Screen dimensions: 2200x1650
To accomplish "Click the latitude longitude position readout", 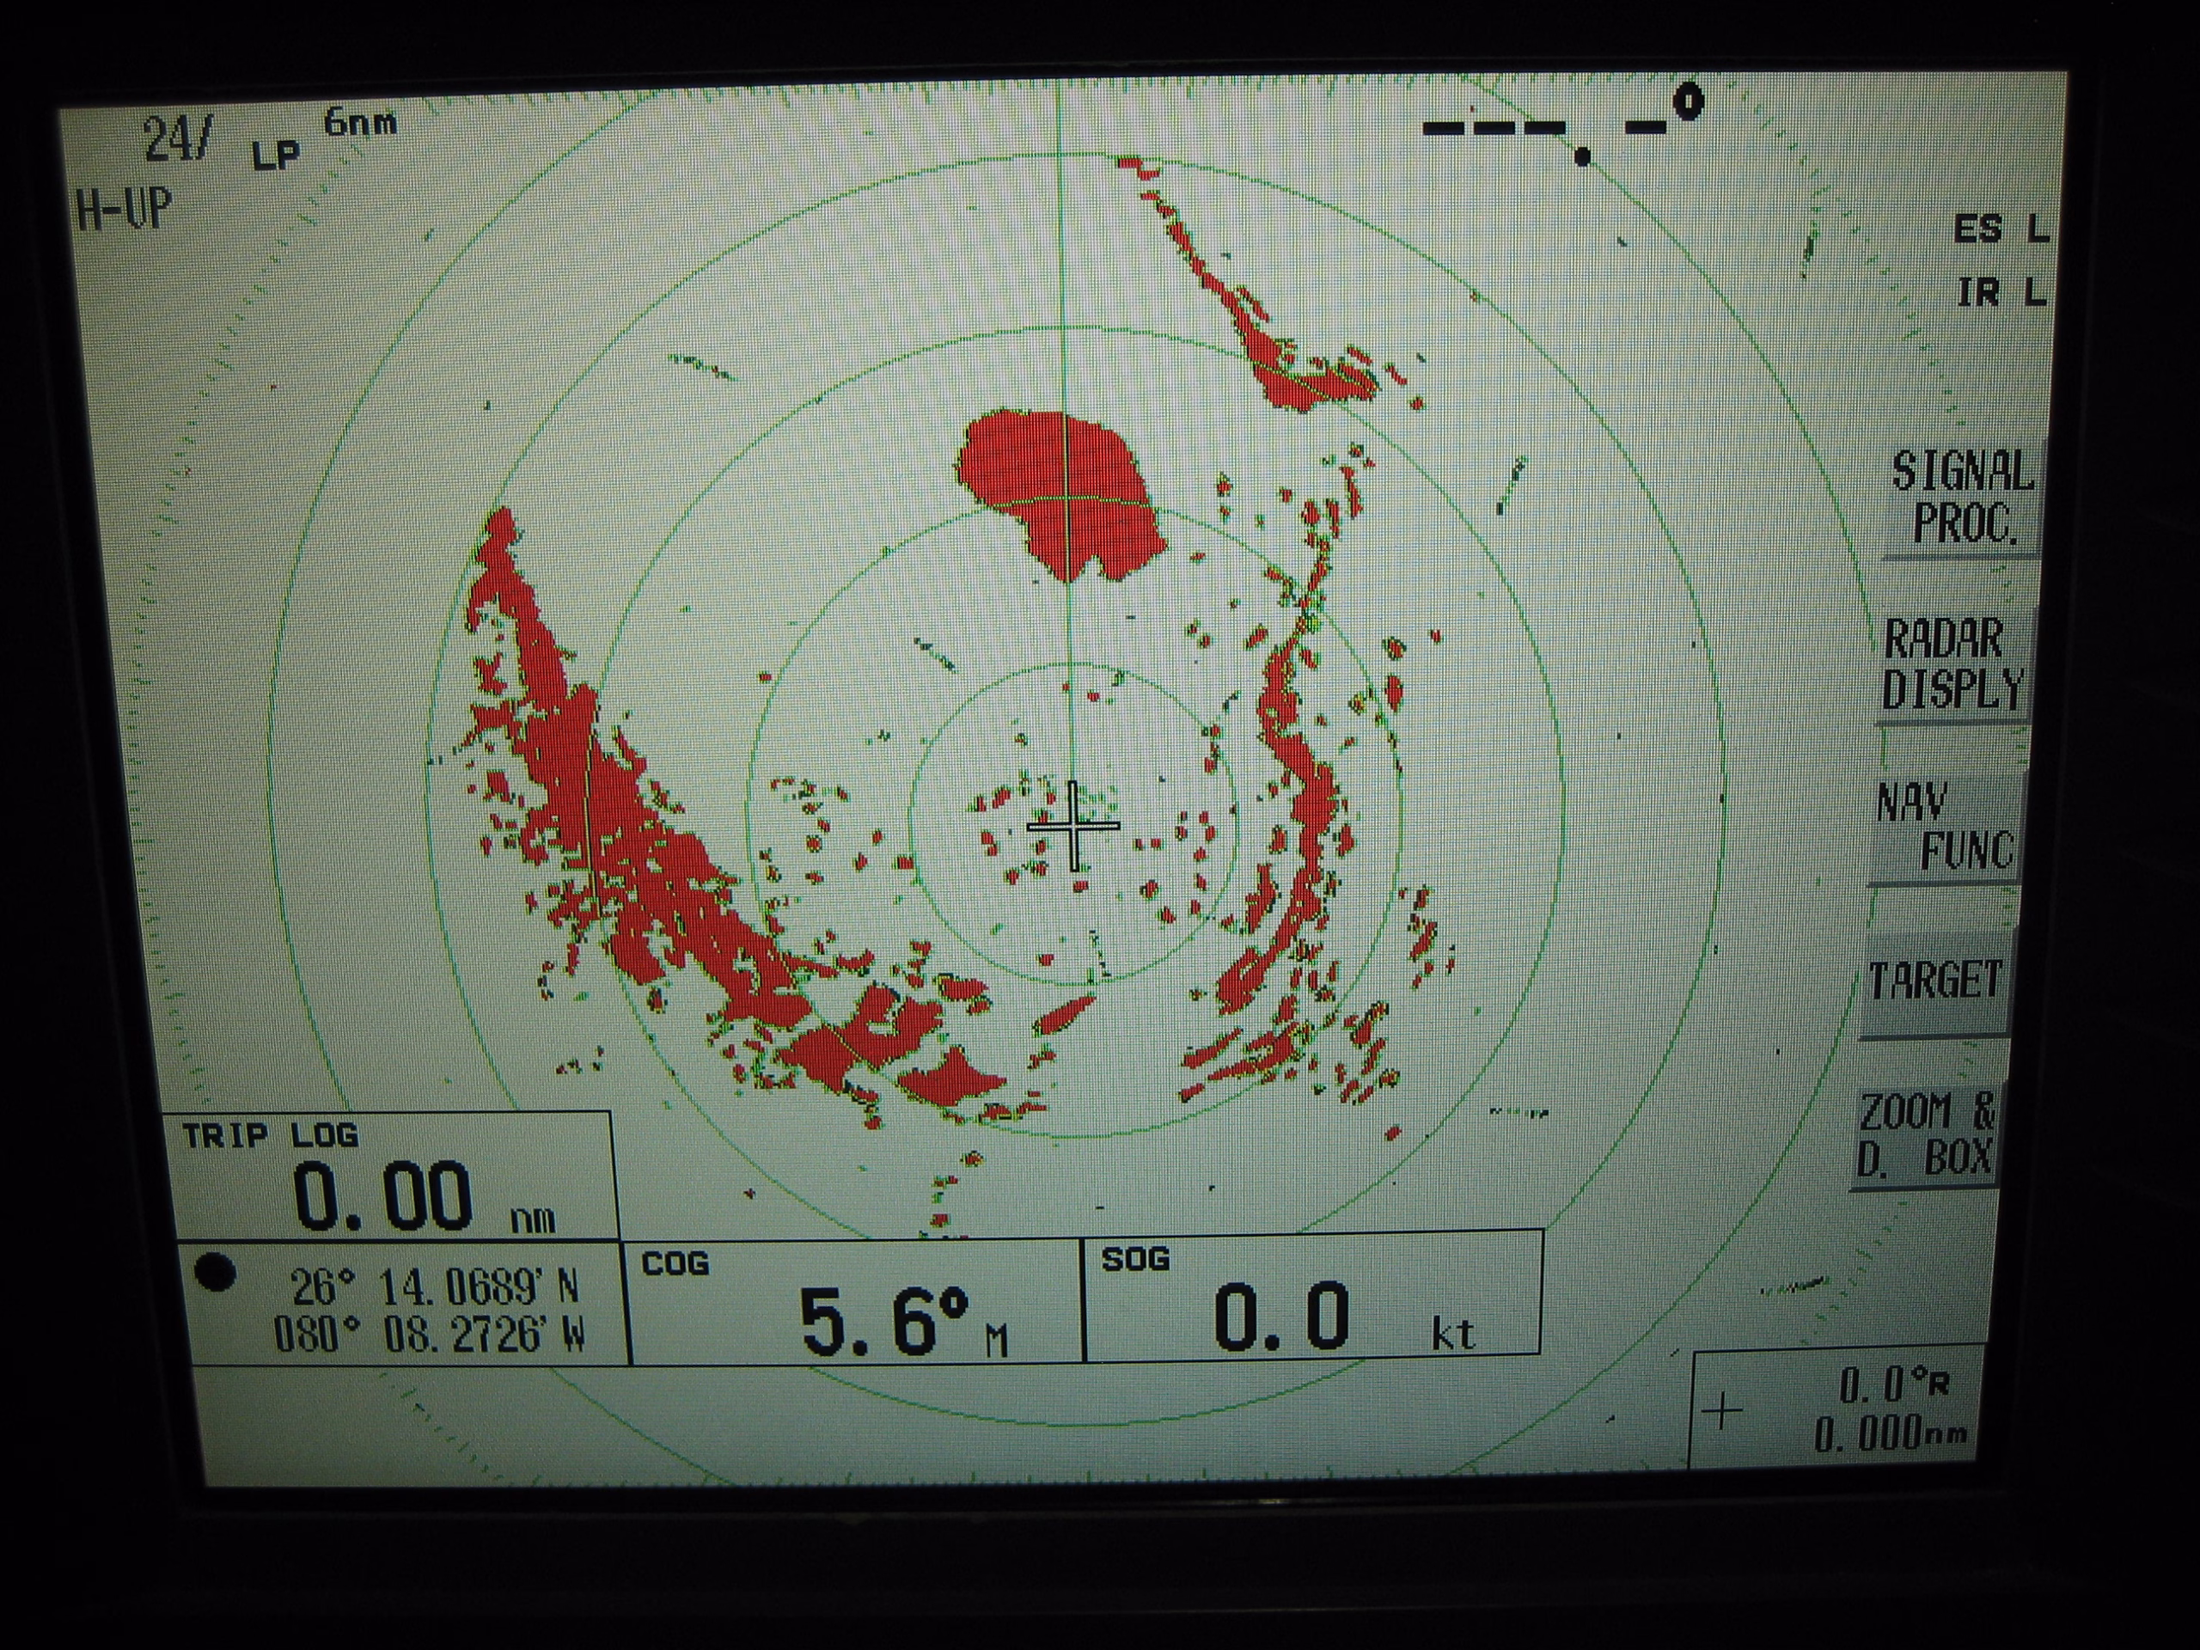I will [431, 1312].
